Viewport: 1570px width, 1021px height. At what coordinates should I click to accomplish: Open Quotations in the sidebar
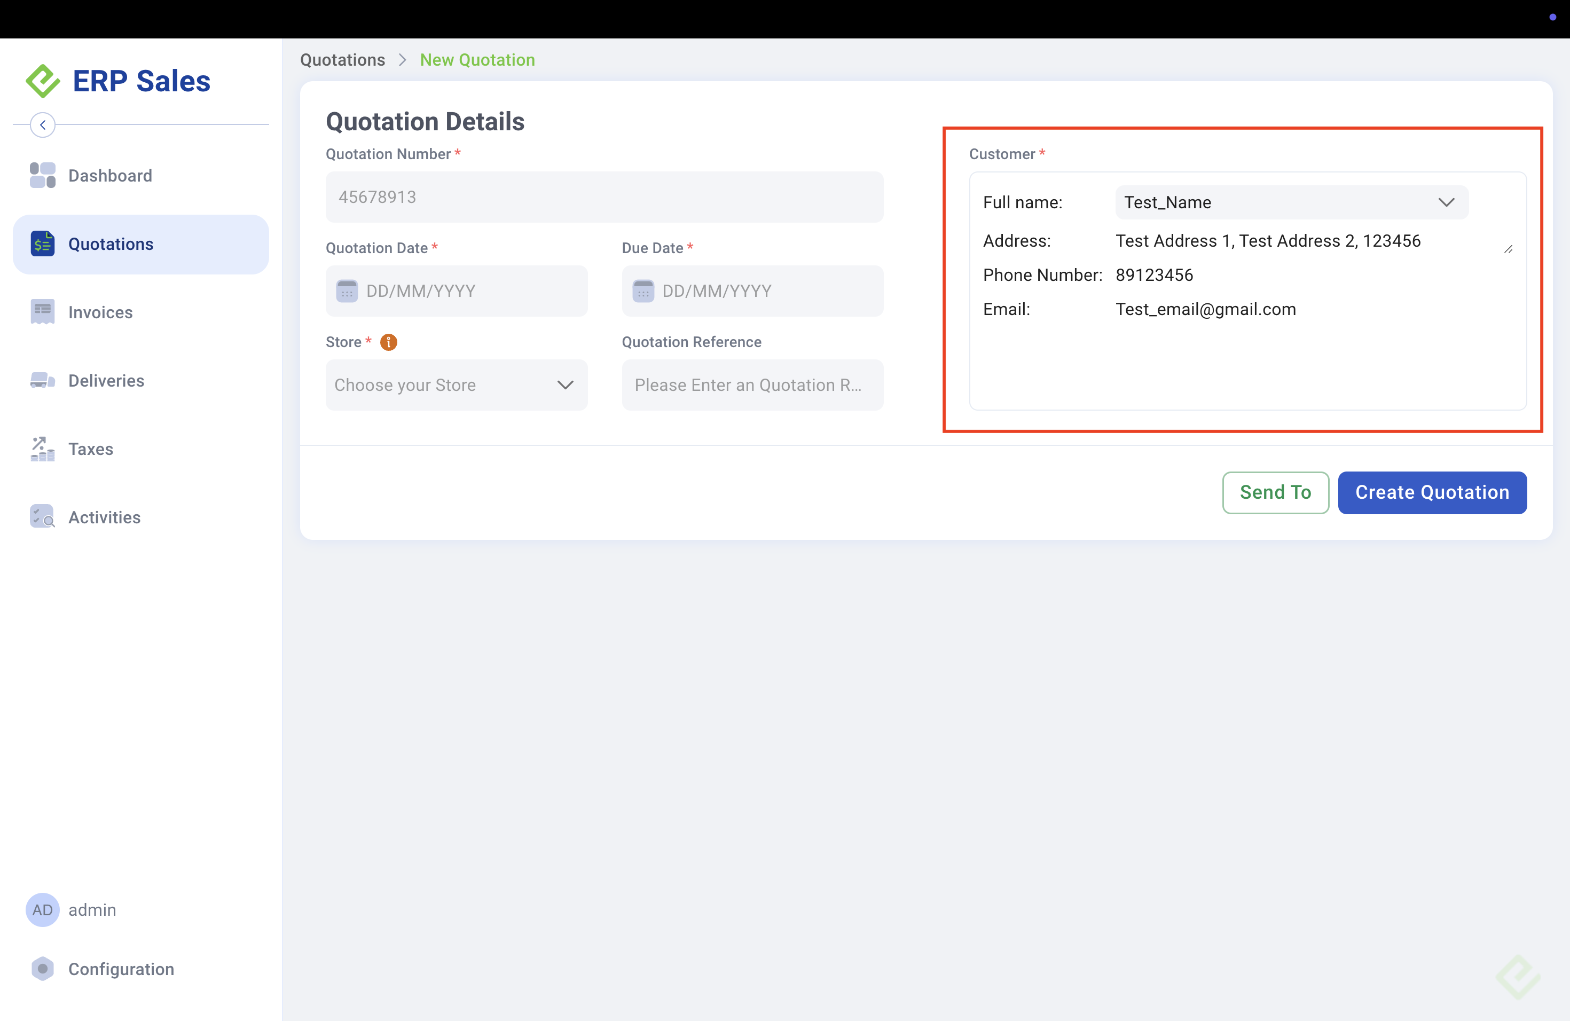pos(140,244)
